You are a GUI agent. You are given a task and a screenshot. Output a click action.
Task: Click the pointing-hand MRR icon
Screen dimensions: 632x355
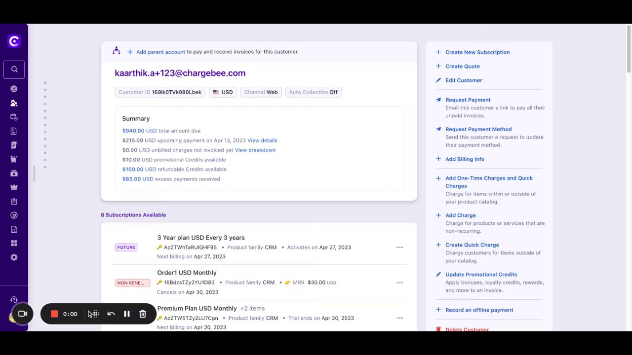click(287, 283)
